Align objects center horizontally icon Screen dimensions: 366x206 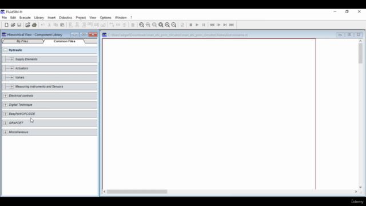click(x=77, y=25)
